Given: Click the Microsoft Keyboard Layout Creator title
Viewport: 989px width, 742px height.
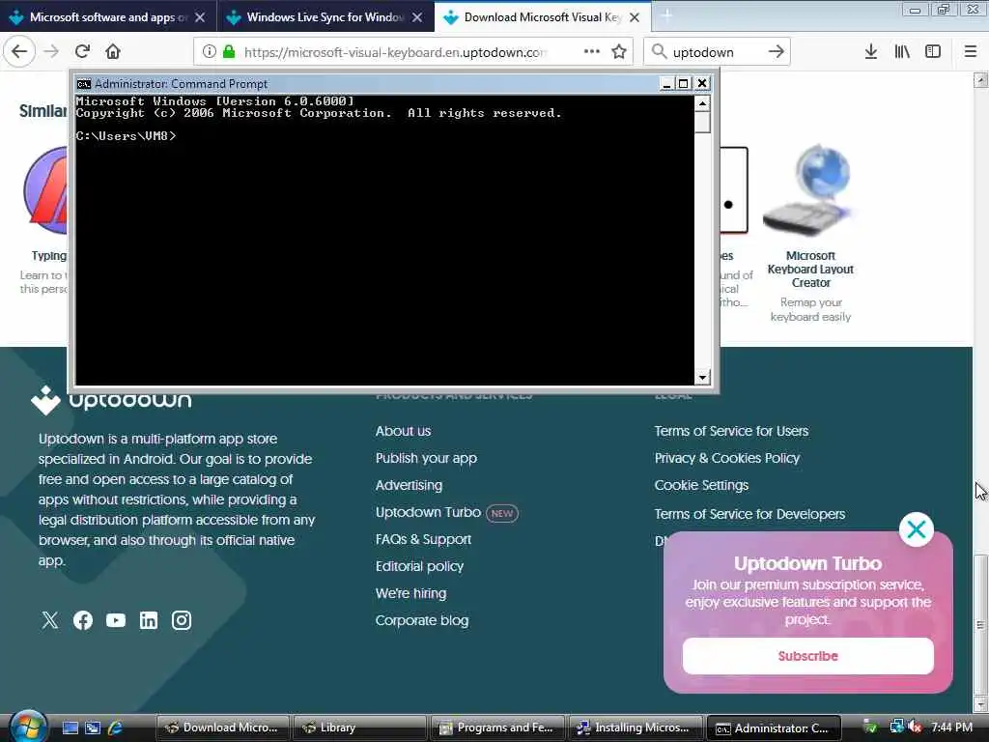Looking at the screenshot, I should (x=810, y=270).
